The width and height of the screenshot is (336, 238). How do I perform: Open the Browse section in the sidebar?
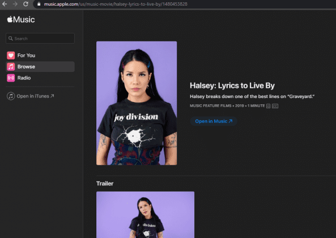40,67
